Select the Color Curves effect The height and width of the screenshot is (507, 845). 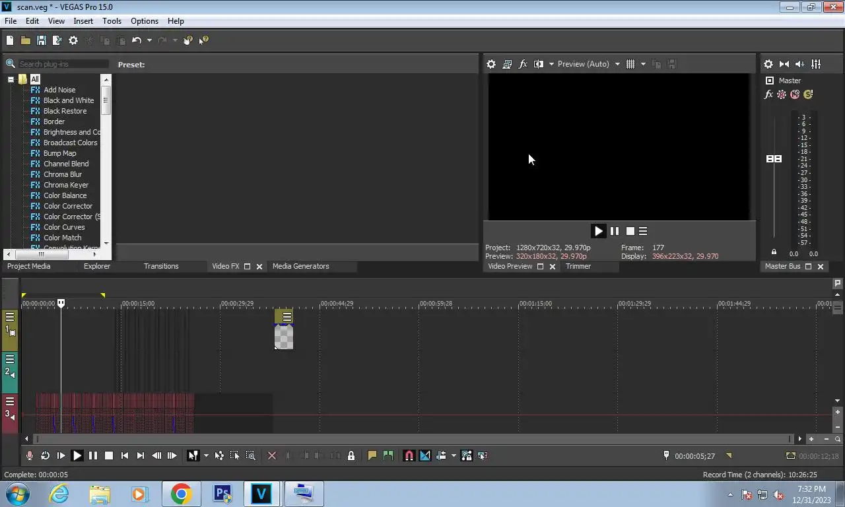[64, 227]
